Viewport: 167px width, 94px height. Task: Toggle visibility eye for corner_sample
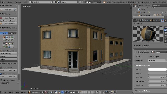tap(162, 15)
